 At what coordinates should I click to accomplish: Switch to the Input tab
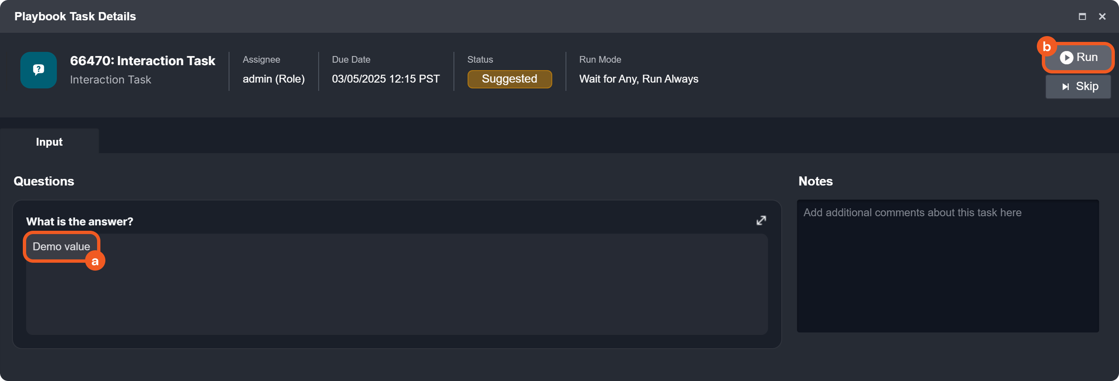point(49,142)
